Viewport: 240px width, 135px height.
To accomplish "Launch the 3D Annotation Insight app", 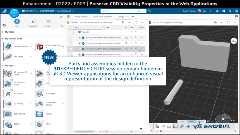I will [x=8, y=83].
